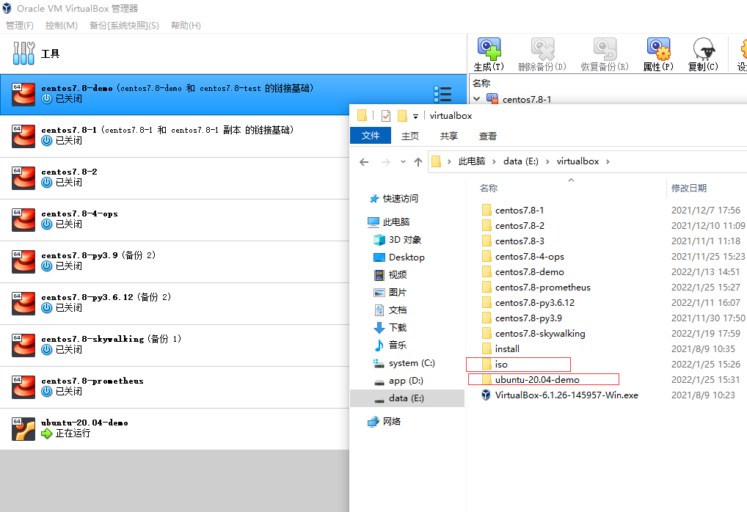The width and height of the screenshot is (747, 512).
Task: Open the 管理(F) menu
Action: (x=20, y=25)
